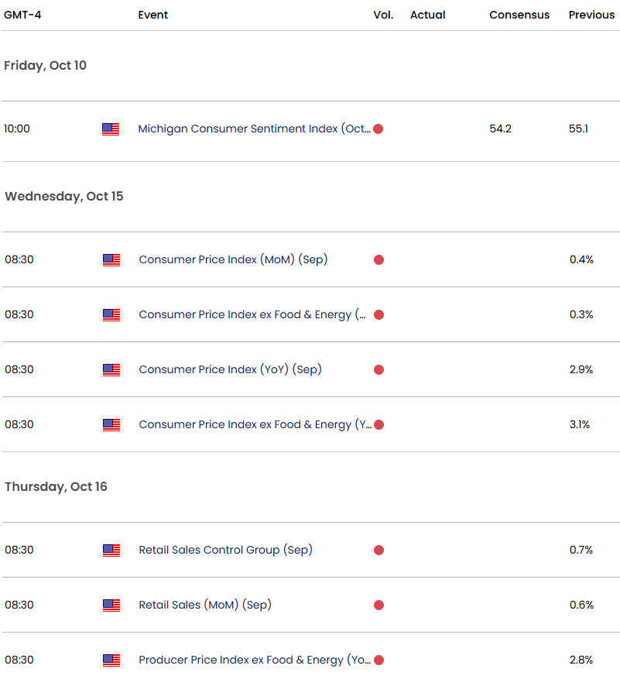Click the red volatility dot for Consumer Price Index (YoY)
Screen dimensions: 620x686
[x=379, y=370]
